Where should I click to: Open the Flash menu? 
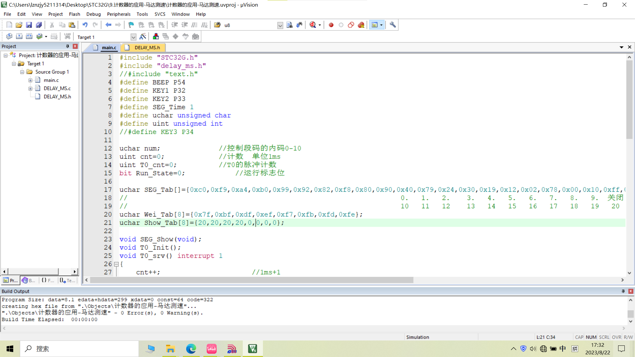74,14
